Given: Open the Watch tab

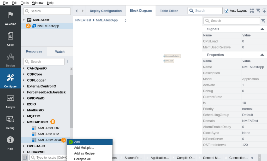Looking at the screenshot, I should click(60, 52).
